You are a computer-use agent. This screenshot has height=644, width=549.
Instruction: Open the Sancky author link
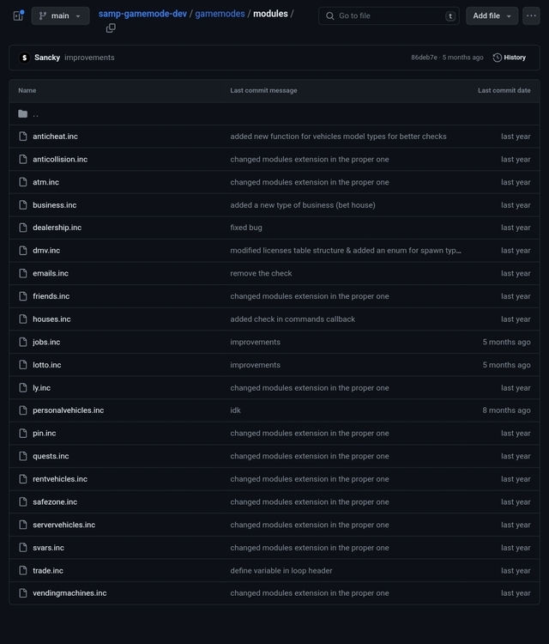point(47,58)
